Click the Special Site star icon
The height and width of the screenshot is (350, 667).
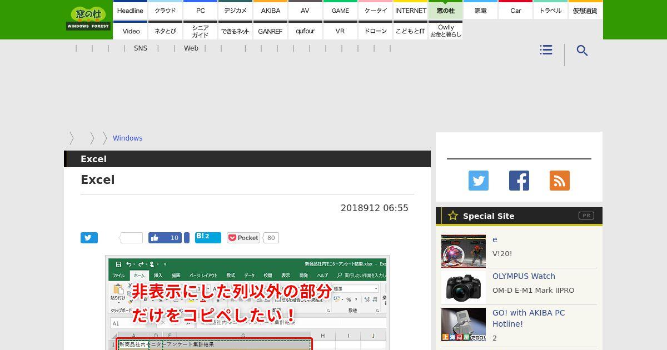coord(453,216)
